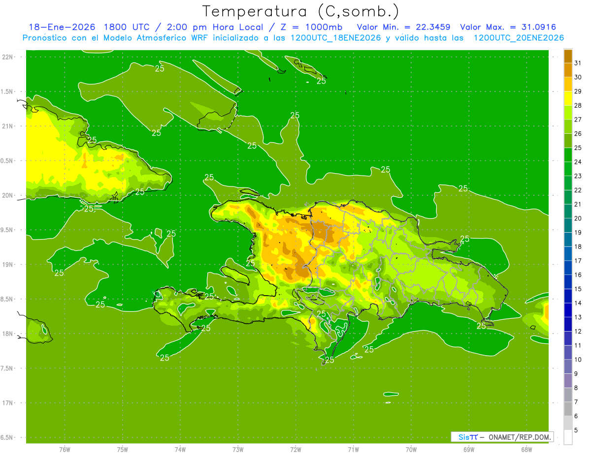Pick the deep blue swatch between 13 and 14
This screenshot has height=456, width=591.
(x=568, y=310)
